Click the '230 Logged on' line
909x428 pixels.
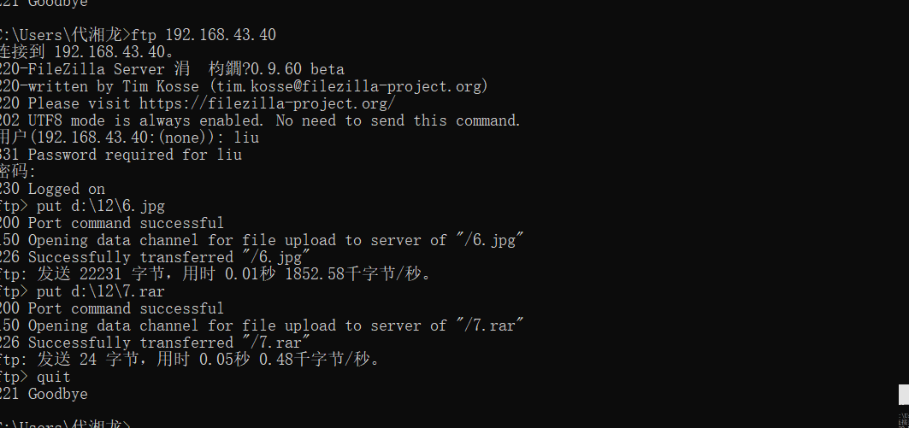click(53, 189)
